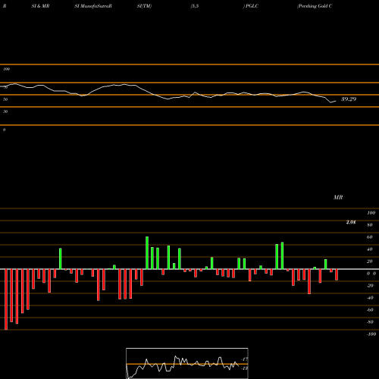Click the '-100' axis label on the MR scale
Viewport: 379px width, 379px height.
[371, 334]
